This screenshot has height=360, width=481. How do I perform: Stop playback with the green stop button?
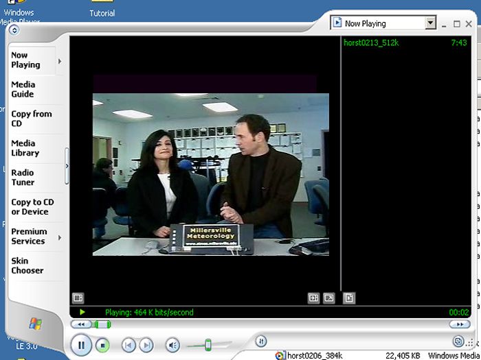pyautogui.click(x=102, y=346)
